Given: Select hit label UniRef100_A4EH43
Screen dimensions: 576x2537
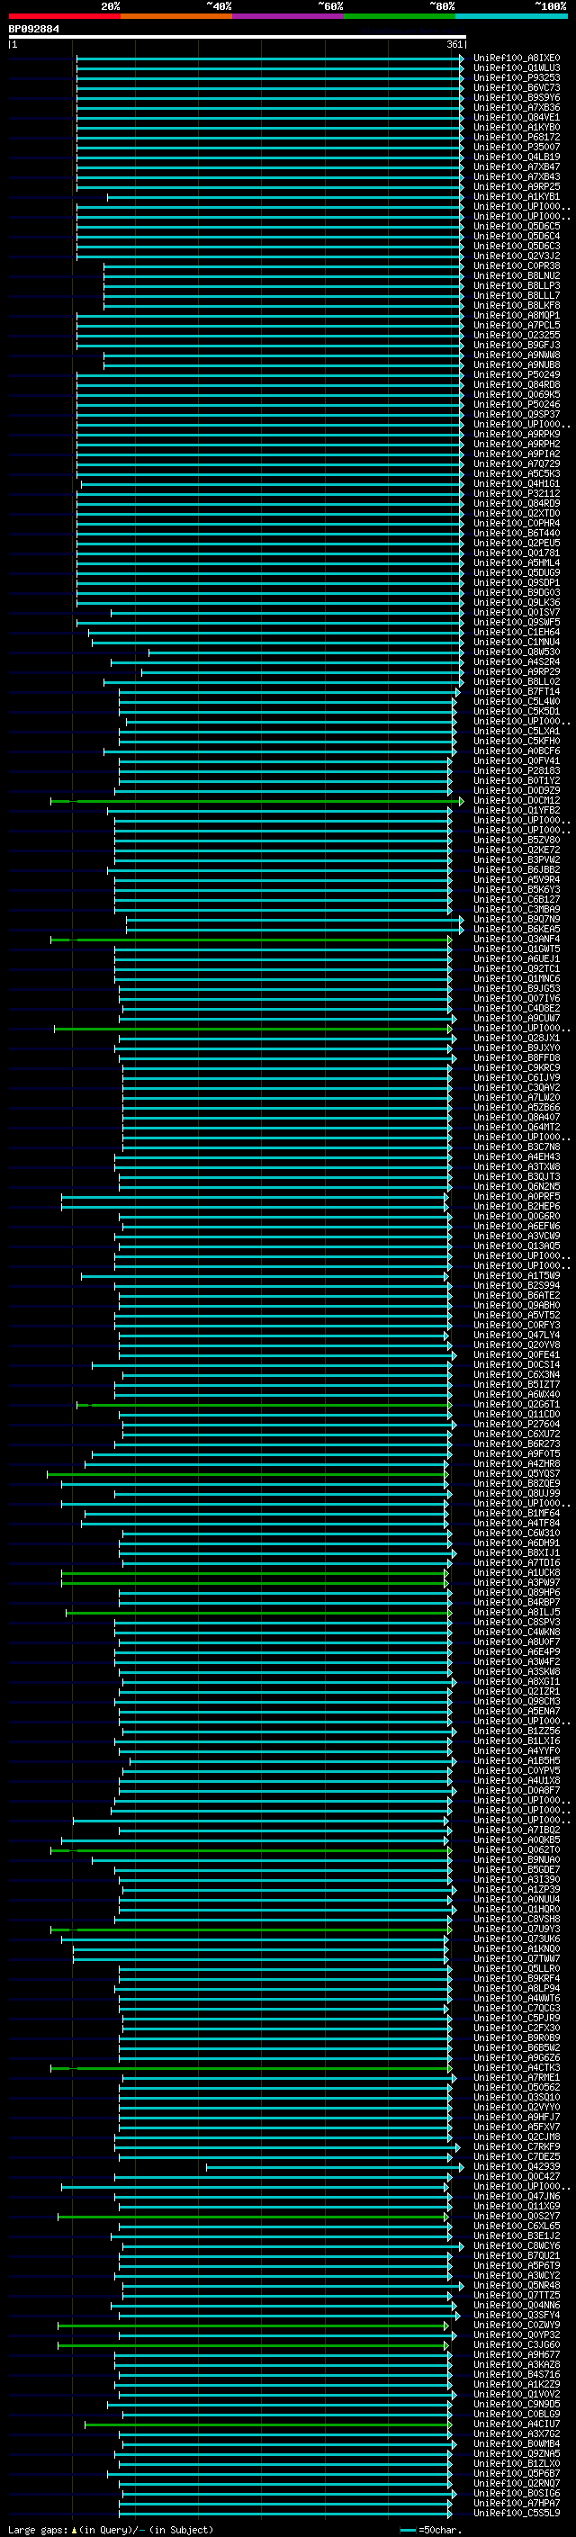Looking at the screenshot, I should click(x=516, y=1157).
